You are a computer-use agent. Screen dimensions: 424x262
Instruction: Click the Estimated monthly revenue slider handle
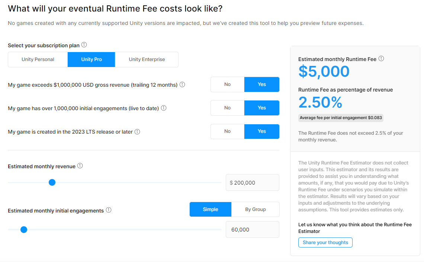tap(52, 182)
